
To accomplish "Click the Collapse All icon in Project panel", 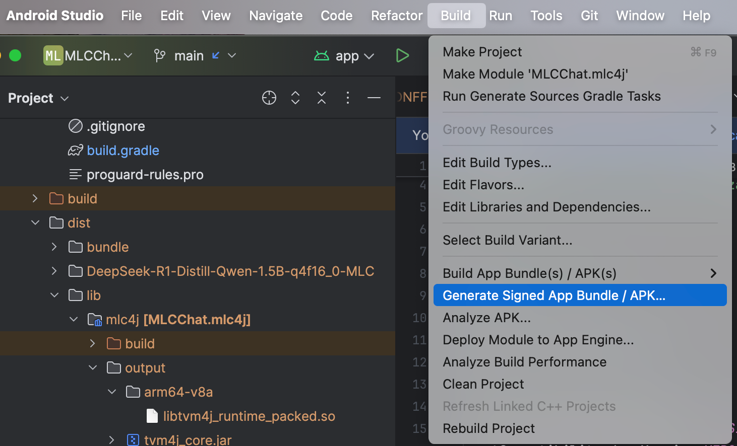I will click(x=322, y=98).
